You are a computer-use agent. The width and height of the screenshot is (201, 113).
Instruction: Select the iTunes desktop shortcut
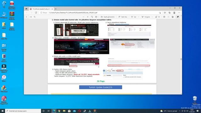point(4,78)
